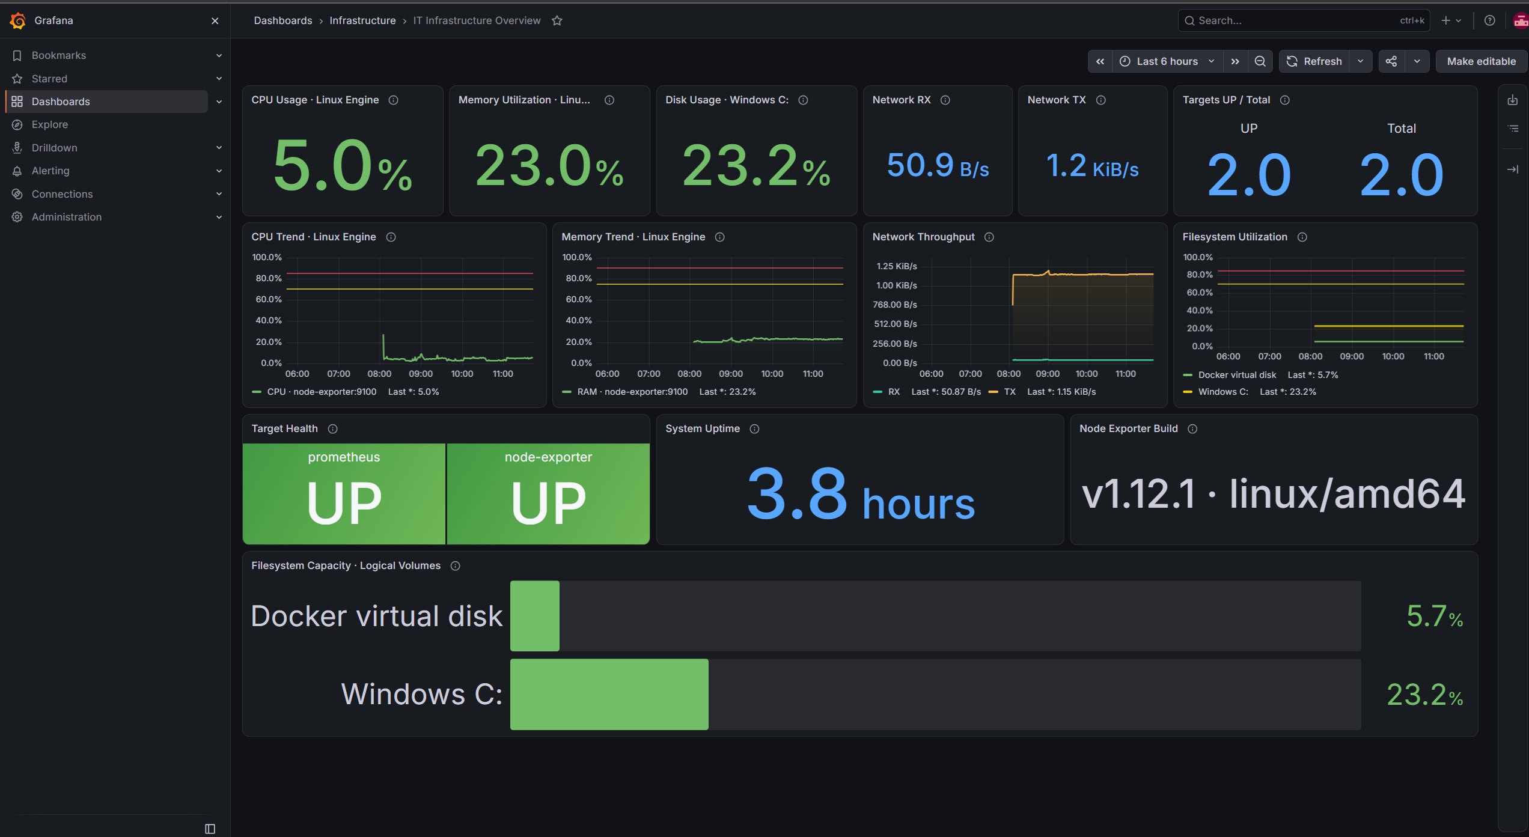Image resolution: width=1529 pixels, height=837 pixels.
Task: Click Make editable button
Action: pos(1481,61)
